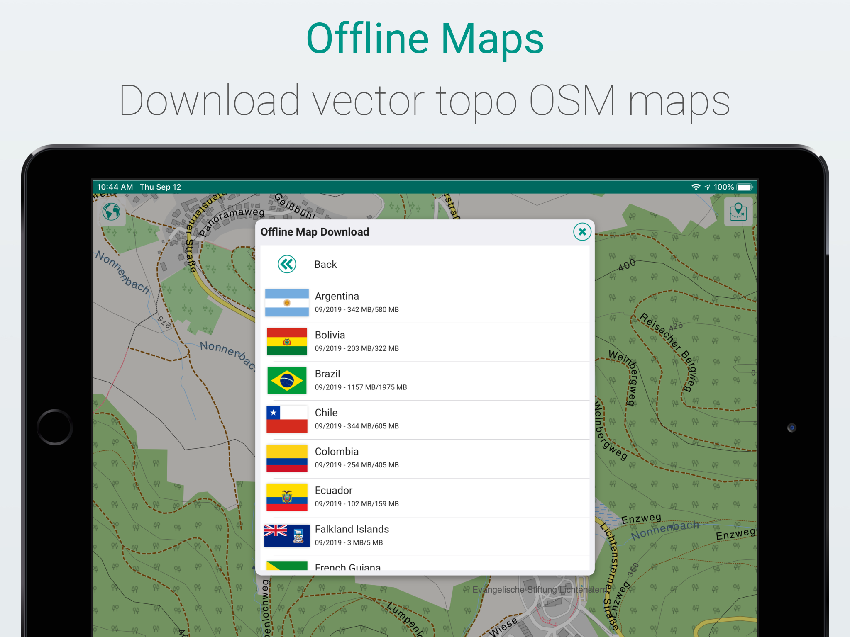
Task: Tap the Falkland Islands flag icon
Action: click(287, 536)
